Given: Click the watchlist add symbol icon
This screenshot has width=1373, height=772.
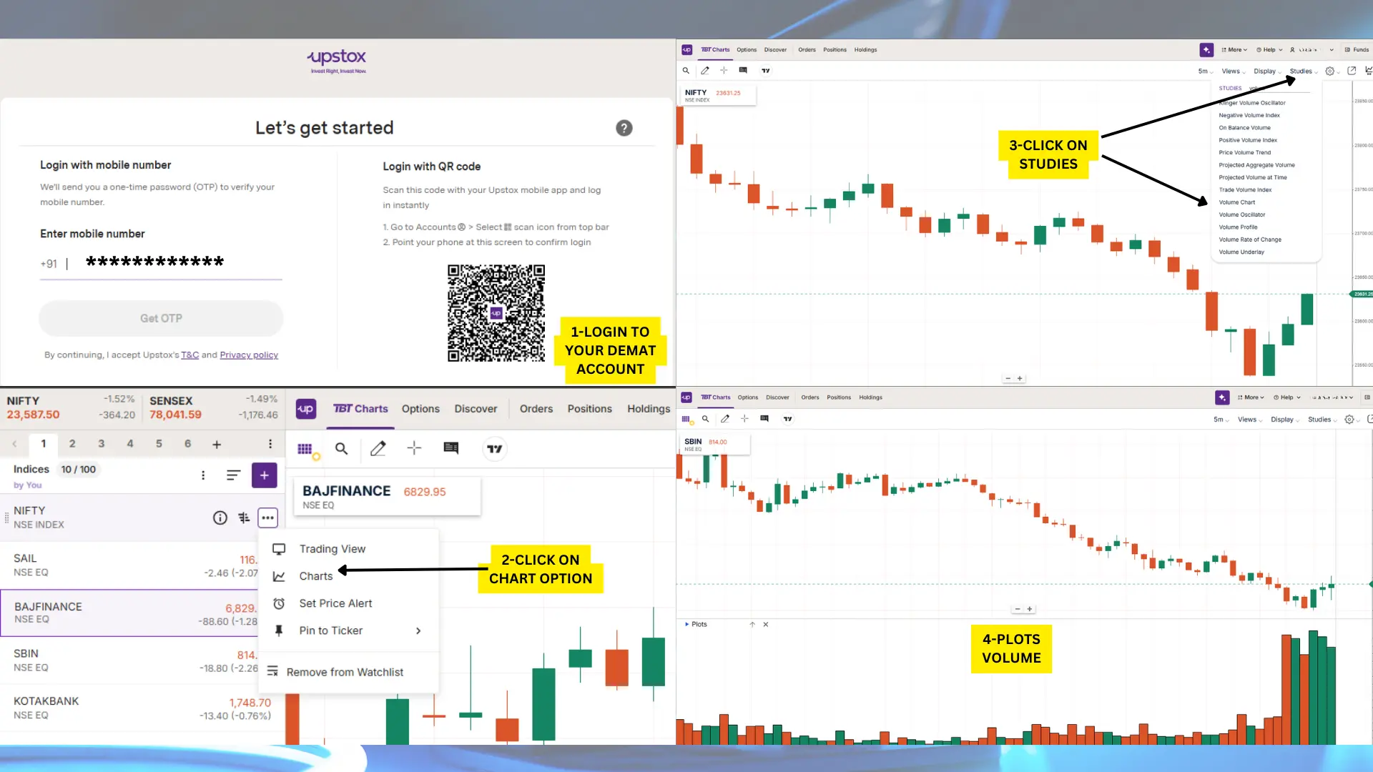Looking at the screenshot, I should click(265, 475).
